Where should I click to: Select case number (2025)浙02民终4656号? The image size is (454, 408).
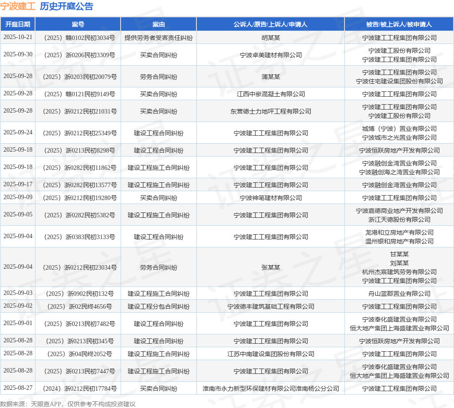click(x=79, y=306)
